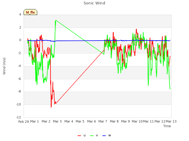Click the green v peak near 3 m/s

(56, 20)
